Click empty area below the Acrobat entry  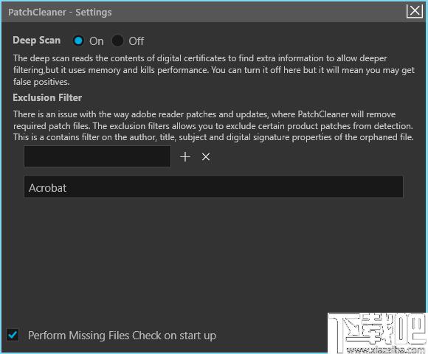coord(213,254)
